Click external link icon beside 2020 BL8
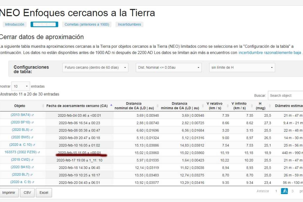This screenshot has height=202, width=303. pos(31,130)
